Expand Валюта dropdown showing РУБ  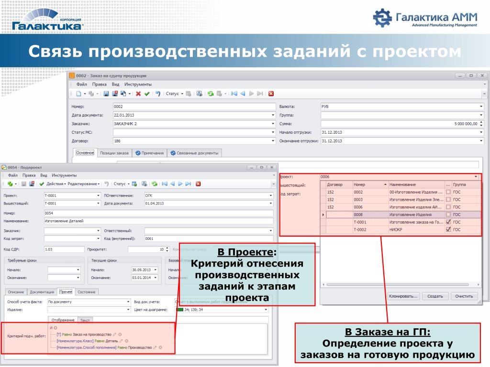tap(481, 107)
